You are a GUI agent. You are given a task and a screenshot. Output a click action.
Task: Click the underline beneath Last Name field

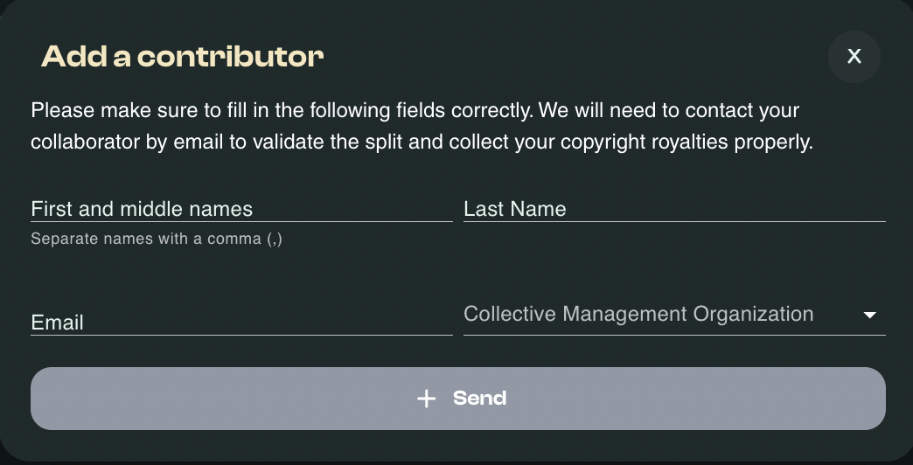(x=674, y=222)
